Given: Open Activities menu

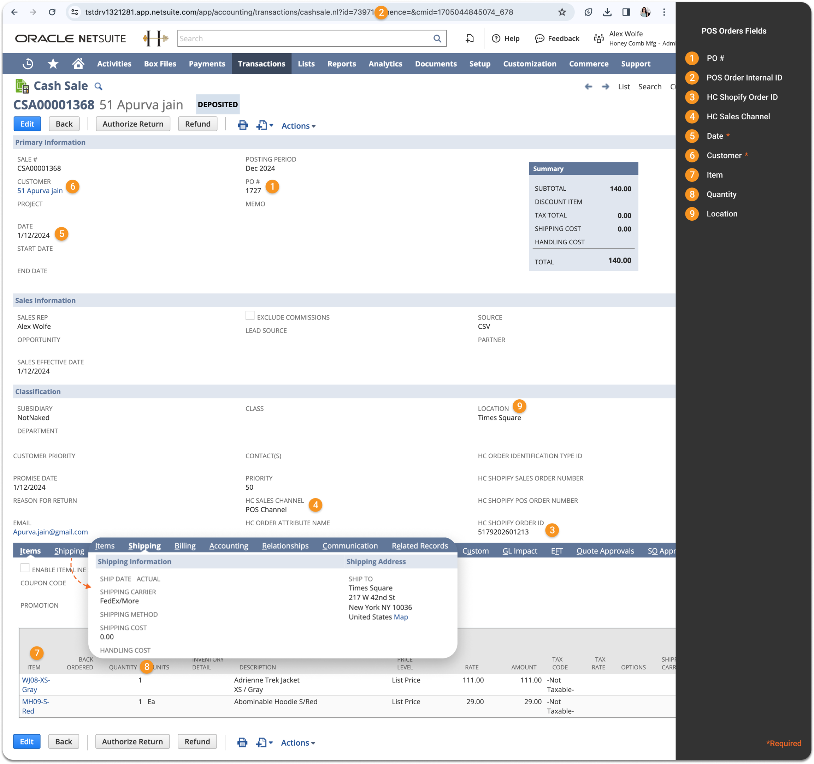Looking at the screenshot, I should point(114,64).
